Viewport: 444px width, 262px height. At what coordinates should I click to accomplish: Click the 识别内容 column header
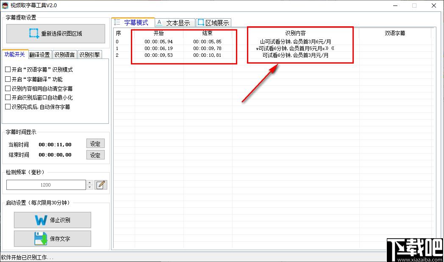click(x=295, y=33)
